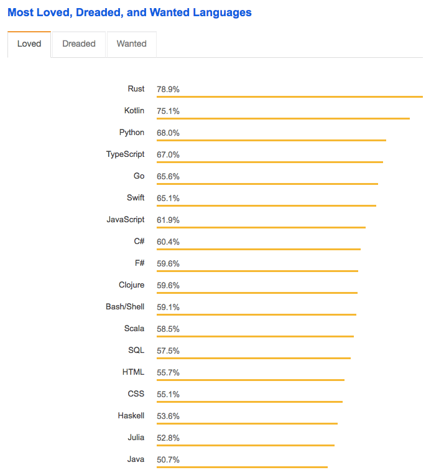The image size is (444, 475).
Task: Click the Python 68.0% value
Action: coord(169,133)
